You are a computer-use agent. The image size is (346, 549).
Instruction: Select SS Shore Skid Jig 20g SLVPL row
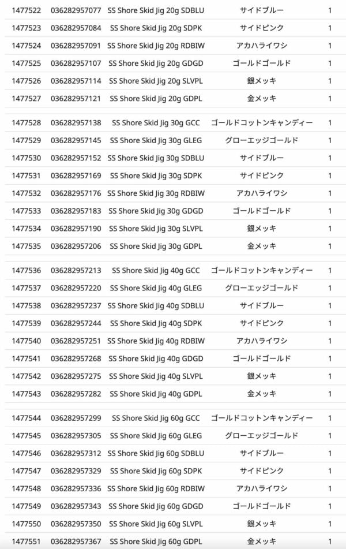[x=175, y=81]
